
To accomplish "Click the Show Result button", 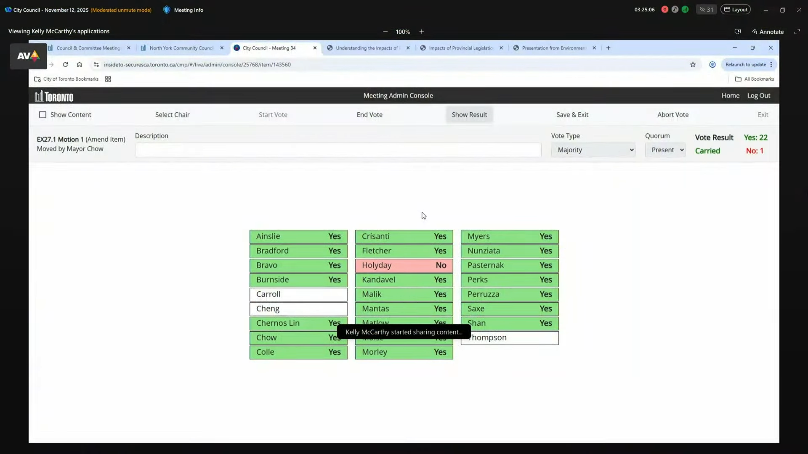I will pos(469,115).
